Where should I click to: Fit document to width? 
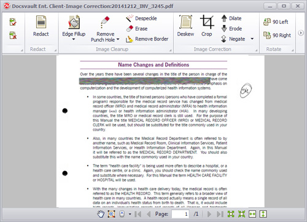point(252,214)
